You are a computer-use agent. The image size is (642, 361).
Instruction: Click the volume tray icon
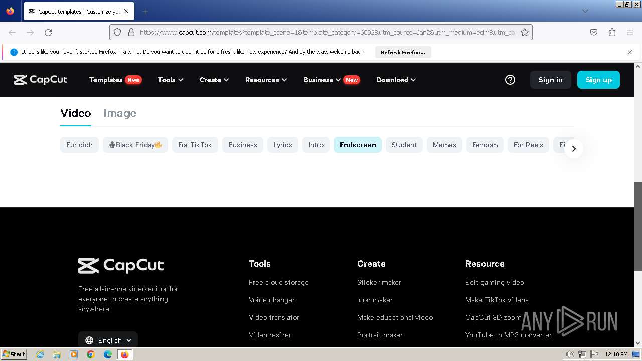point(570,354)
